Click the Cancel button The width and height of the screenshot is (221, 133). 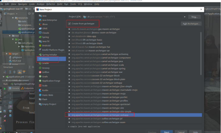181,132
